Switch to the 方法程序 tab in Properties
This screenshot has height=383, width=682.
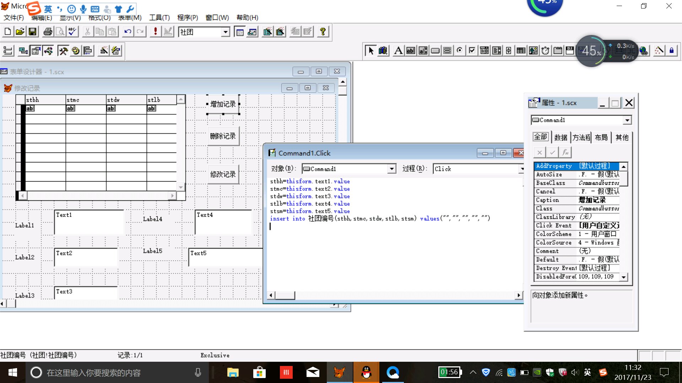click(x=581, y=138)
